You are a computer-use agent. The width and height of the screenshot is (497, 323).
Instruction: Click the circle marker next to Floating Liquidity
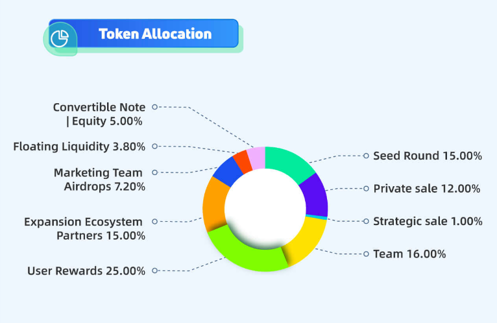click(154, 146)
